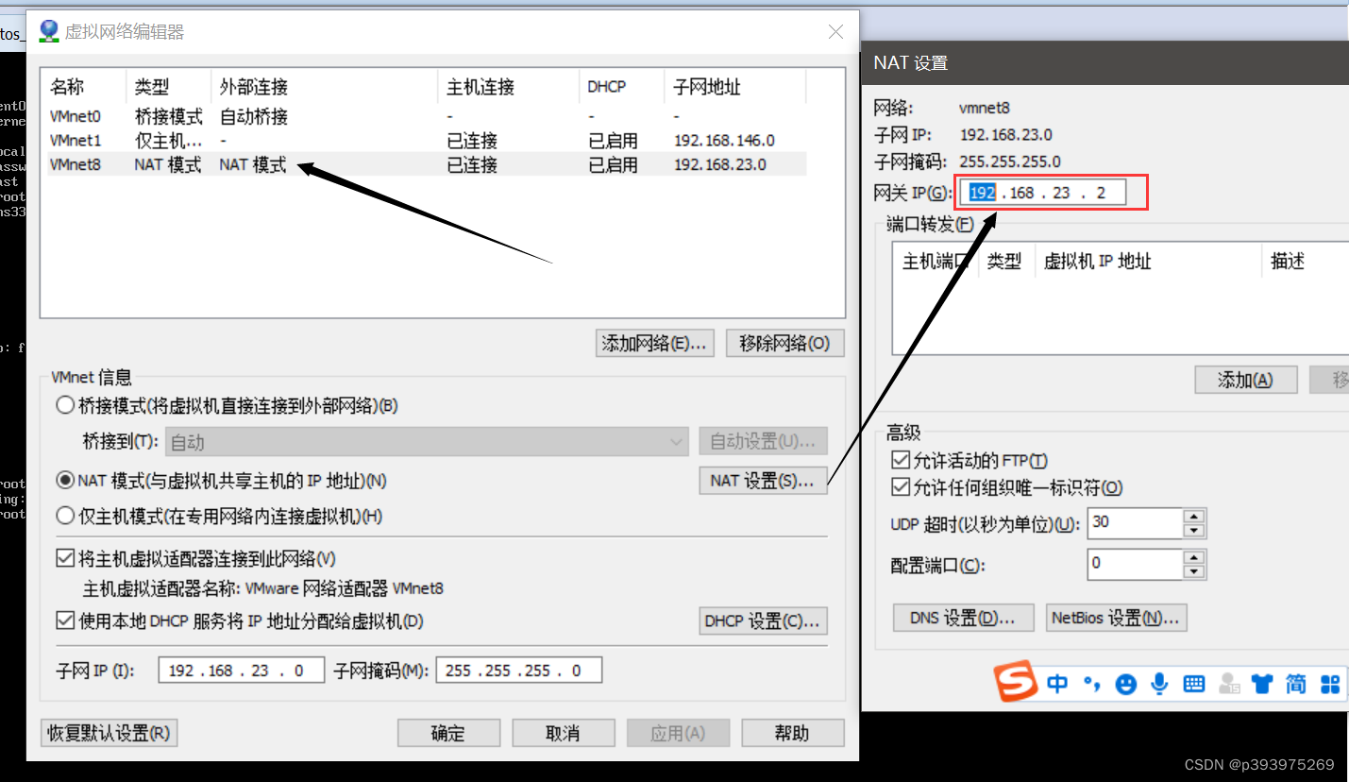Image resolution: width=1349 pixels, height=782 pixels.
Task: Click 虚拟机 IP 地址 column header
Action: point(1148,262)
